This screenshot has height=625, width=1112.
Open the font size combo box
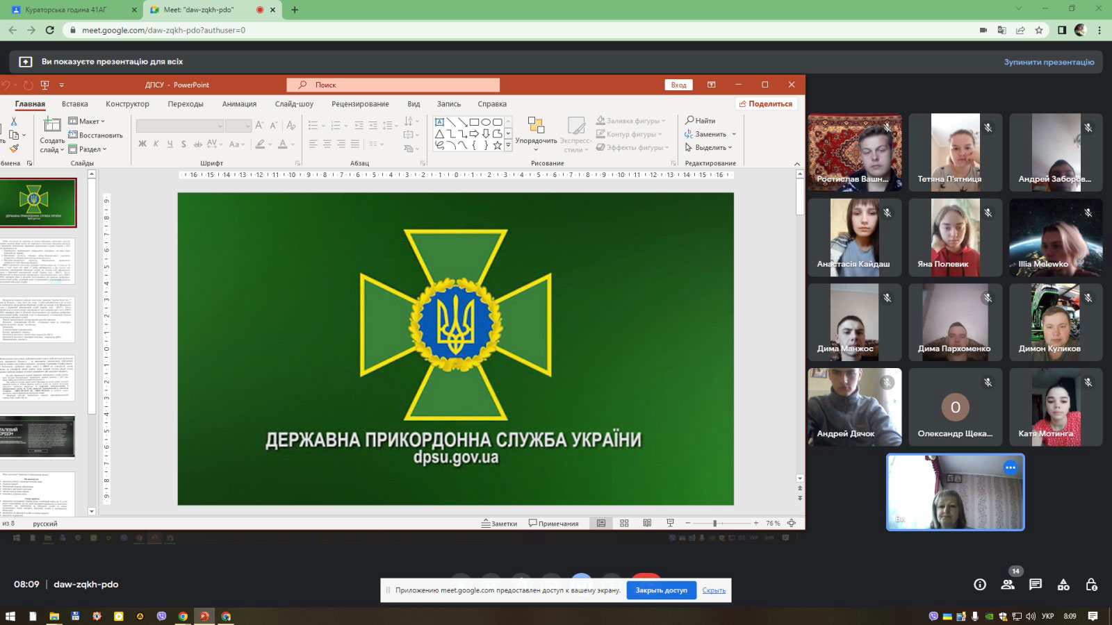[238, 126]
